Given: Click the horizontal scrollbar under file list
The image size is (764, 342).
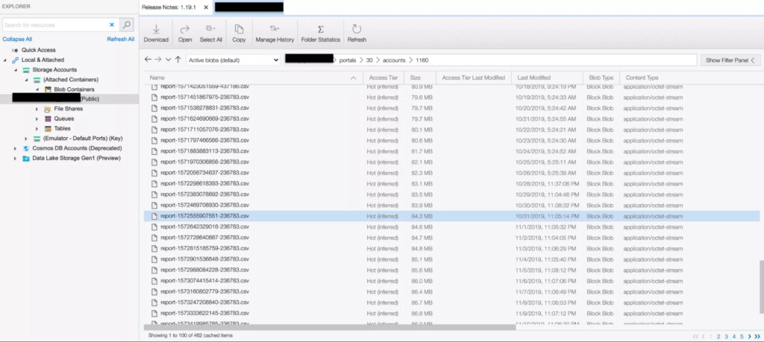Looking at the screenshot, I should click(330, 327).
